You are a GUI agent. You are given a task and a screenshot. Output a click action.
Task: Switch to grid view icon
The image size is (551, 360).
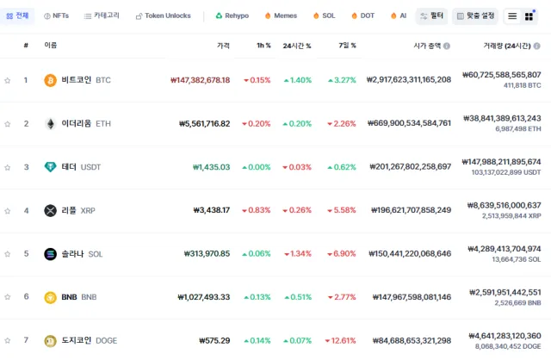(529, 16)
